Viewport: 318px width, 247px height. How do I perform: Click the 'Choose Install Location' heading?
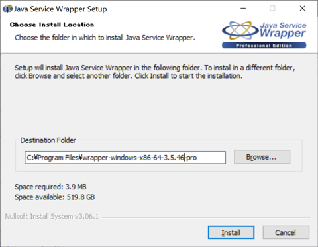pyautogui.click(x=52, y=25)
